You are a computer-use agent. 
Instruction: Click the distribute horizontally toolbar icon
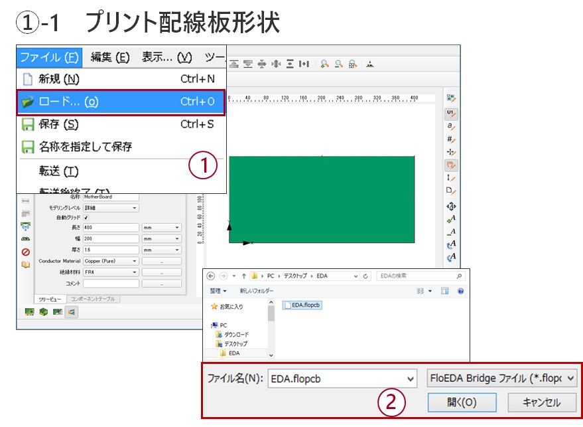coord(304,64)
